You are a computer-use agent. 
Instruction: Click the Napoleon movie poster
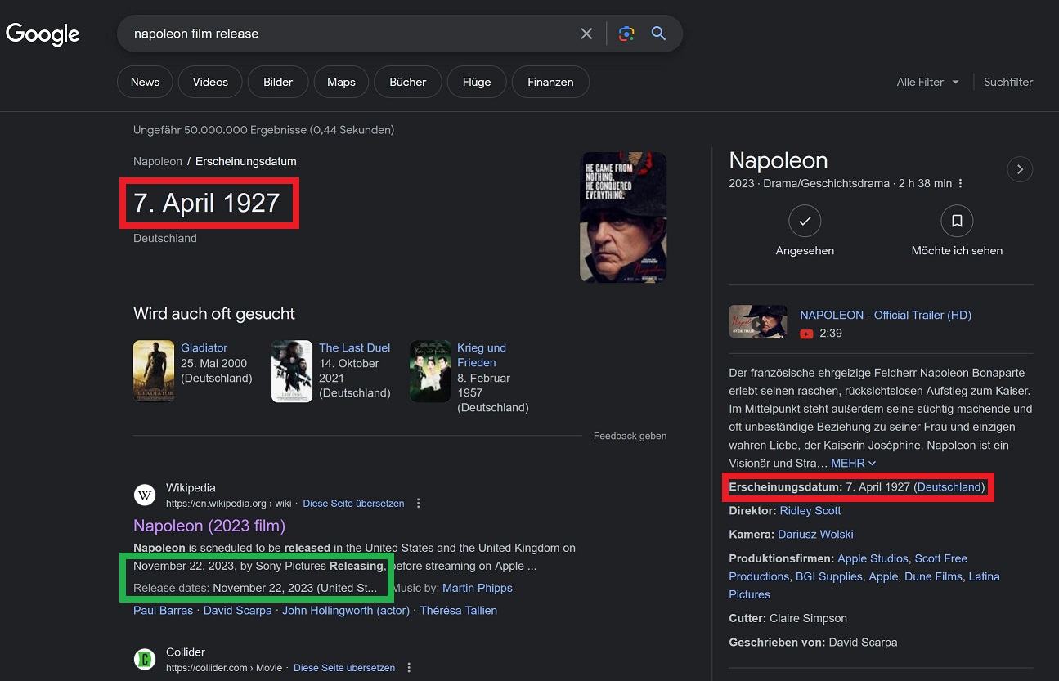pyautogui.click(x=623, y=217)
